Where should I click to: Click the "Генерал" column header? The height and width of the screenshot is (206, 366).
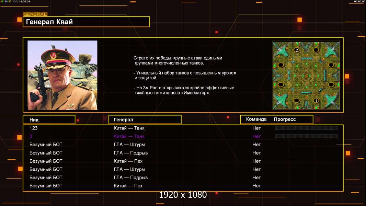(145, 119)
